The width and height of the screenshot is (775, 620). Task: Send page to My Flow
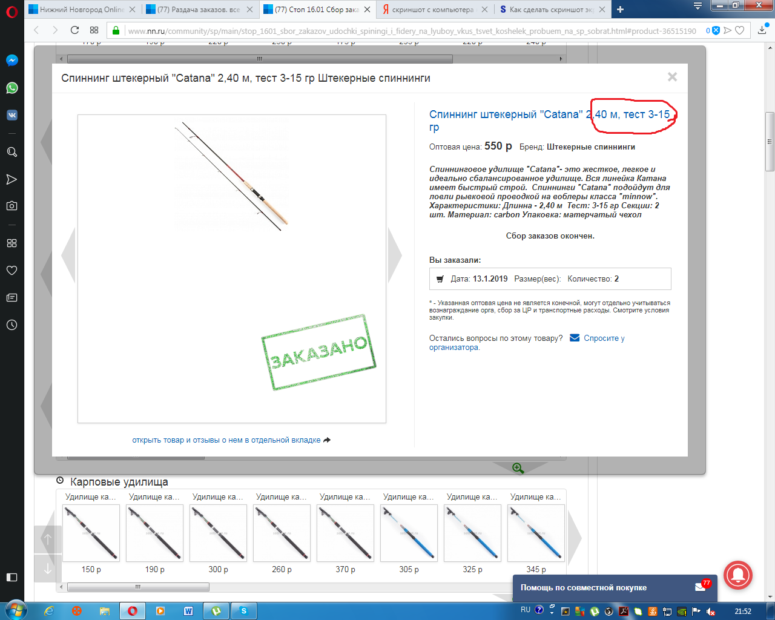(x=728, y=30)
